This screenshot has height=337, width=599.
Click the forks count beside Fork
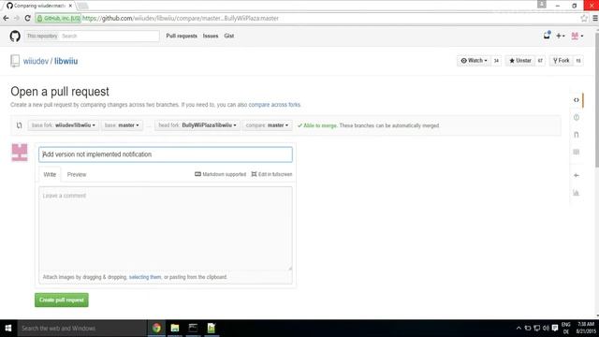tap(578, 61)
